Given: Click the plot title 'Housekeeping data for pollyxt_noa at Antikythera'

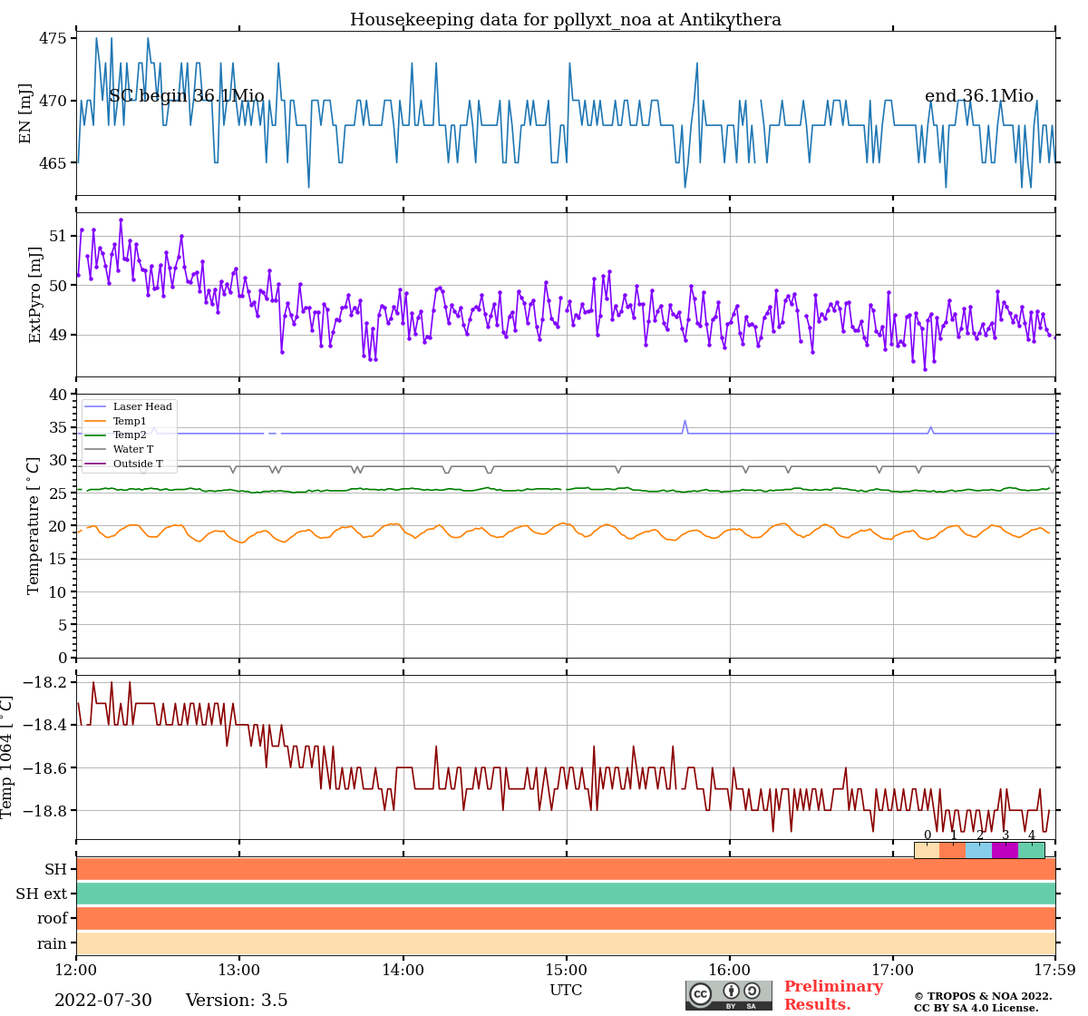Looking at the screenshot, I should (566, 20).
